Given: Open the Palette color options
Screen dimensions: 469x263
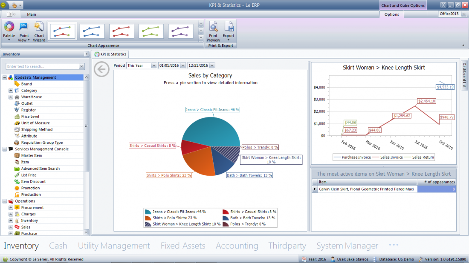Looking at the screenshot, I should (9, 31).
